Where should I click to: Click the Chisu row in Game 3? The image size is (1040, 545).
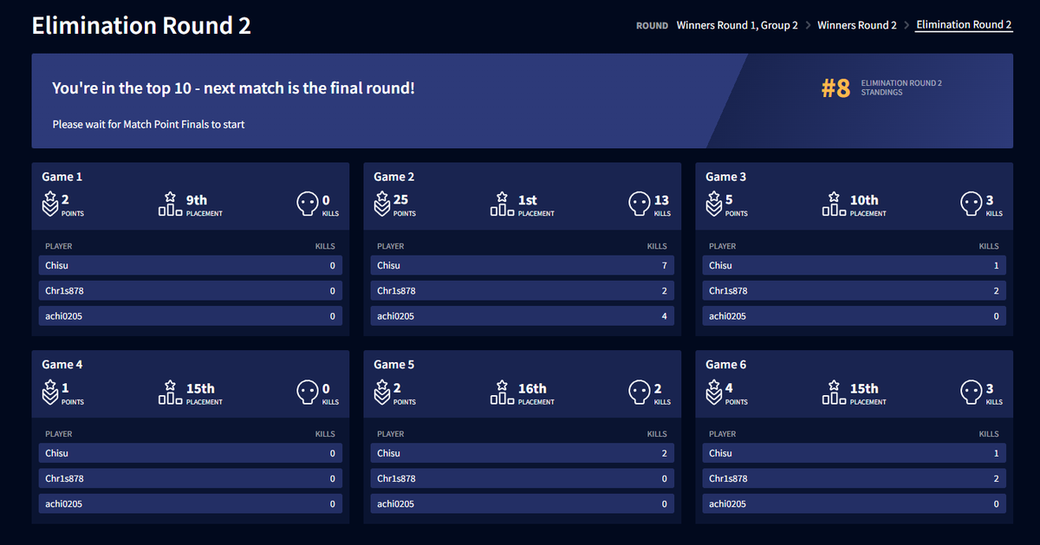854,265
